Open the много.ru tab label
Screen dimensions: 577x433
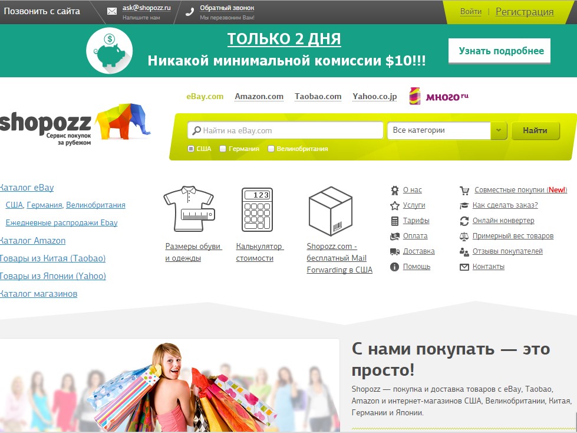coord(447,97)
